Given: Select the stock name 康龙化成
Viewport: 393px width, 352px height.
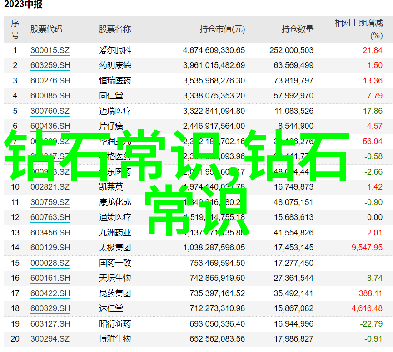Looking at the screenshot, I should click(115, 202).
